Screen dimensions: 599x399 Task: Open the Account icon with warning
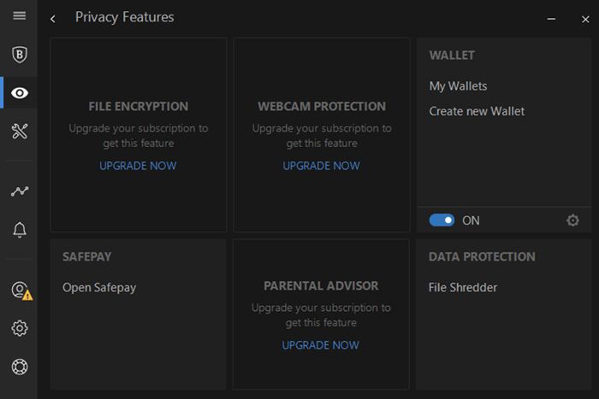[x=21, y=290]
